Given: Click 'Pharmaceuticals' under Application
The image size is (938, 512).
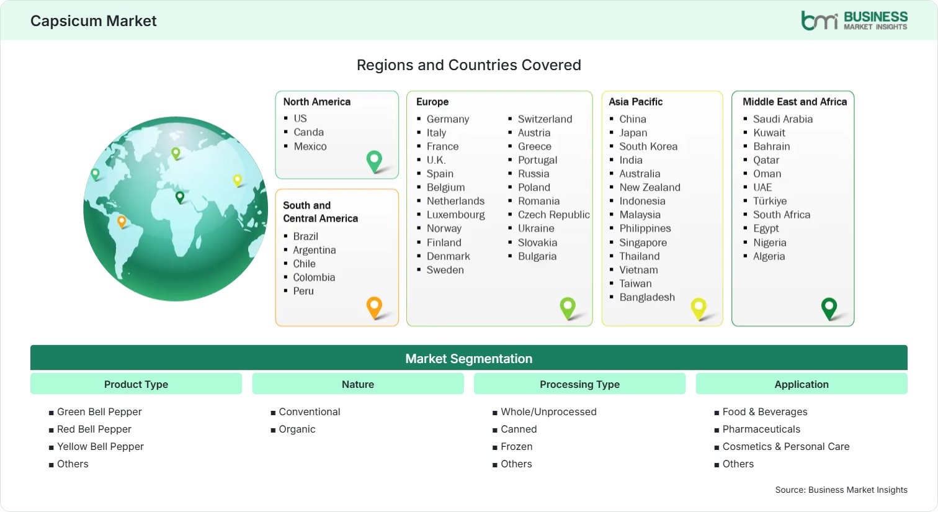Looking at the screenshot, I should (x=761, y=429).
